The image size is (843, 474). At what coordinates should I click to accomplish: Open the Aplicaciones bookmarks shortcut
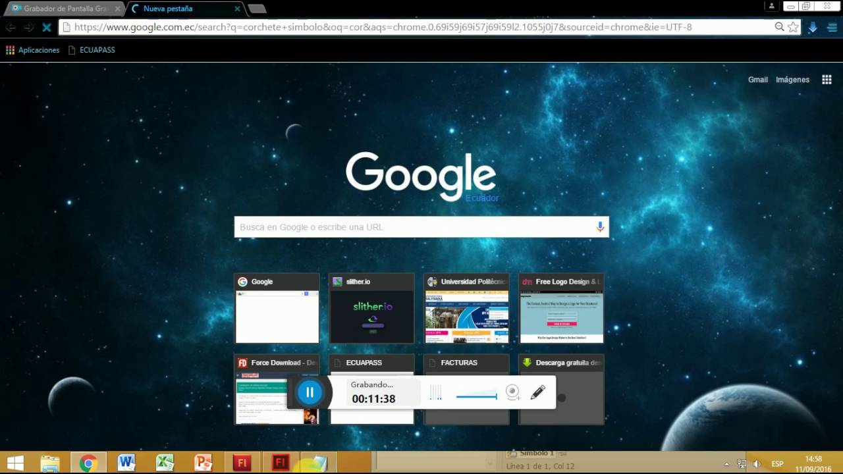[x=32, y=50]
